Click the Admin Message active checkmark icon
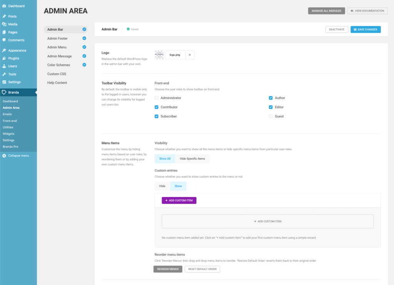 [84, 56]
